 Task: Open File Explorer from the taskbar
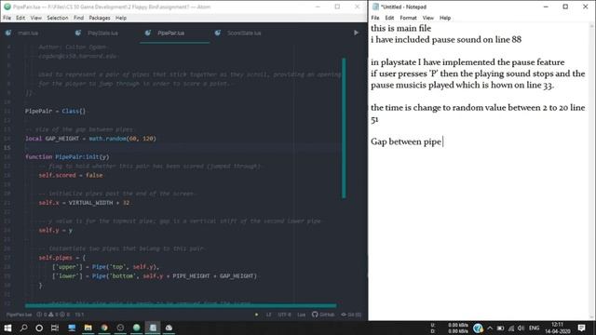pyautogui.click(x=88, y=328)
